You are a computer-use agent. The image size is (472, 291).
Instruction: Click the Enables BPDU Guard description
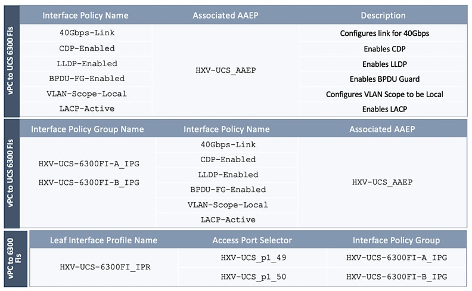[x=384, y=79]
